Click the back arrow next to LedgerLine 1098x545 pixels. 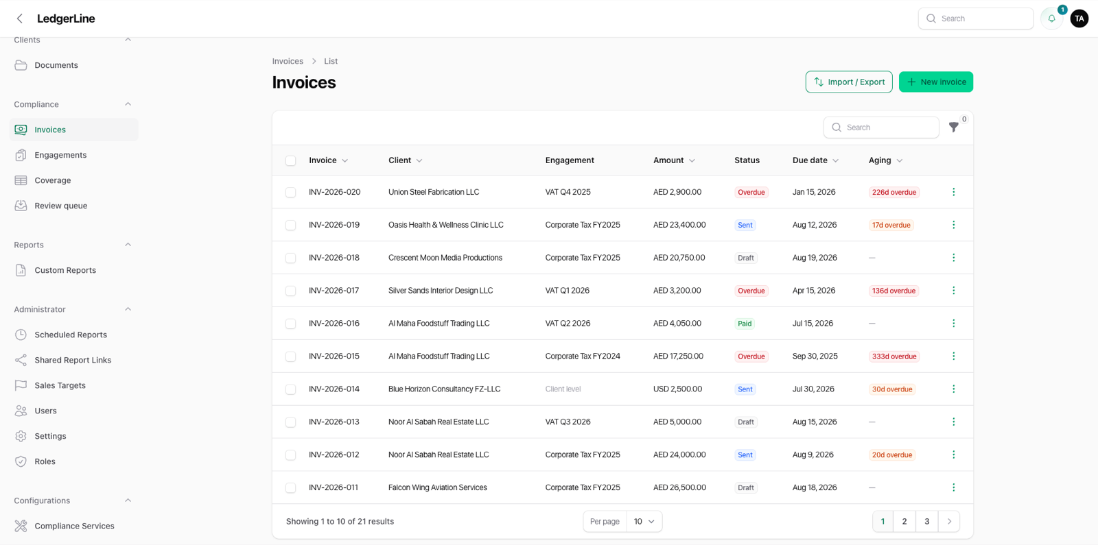click(x=20, y=19)
